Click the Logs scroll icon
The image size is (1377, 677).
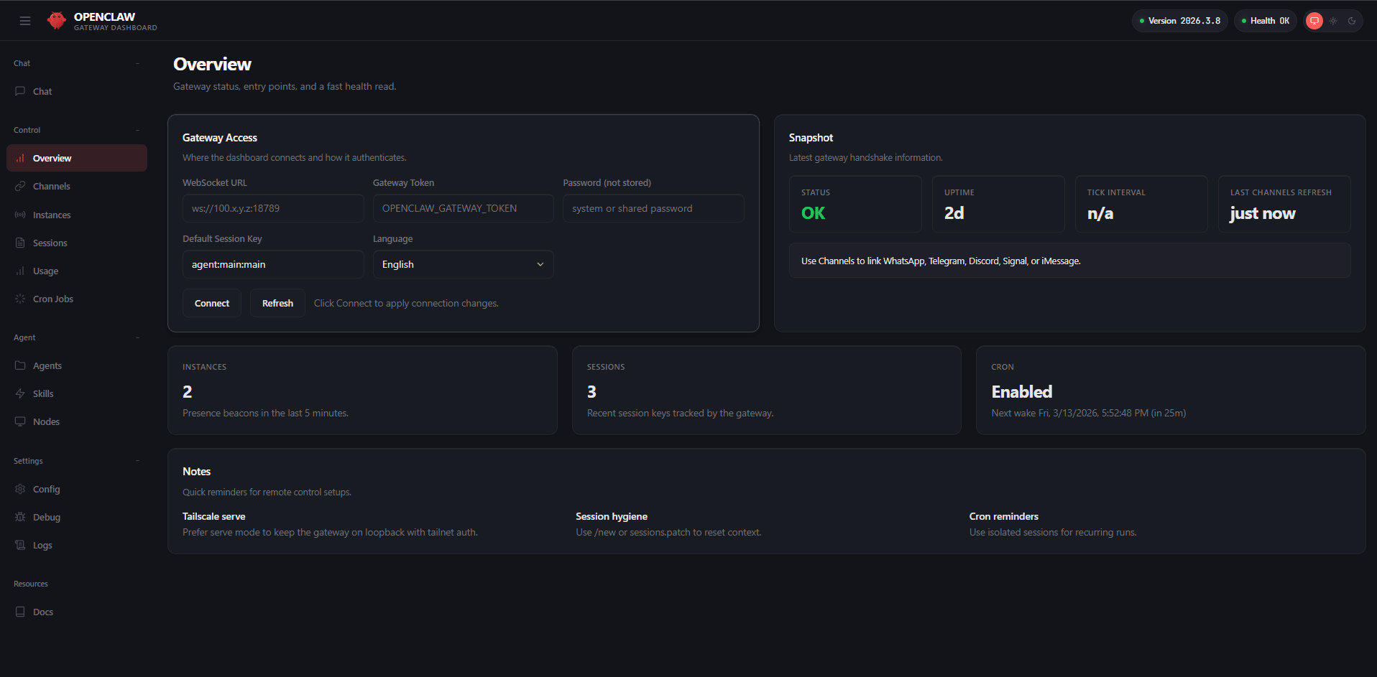coord(20,545)
